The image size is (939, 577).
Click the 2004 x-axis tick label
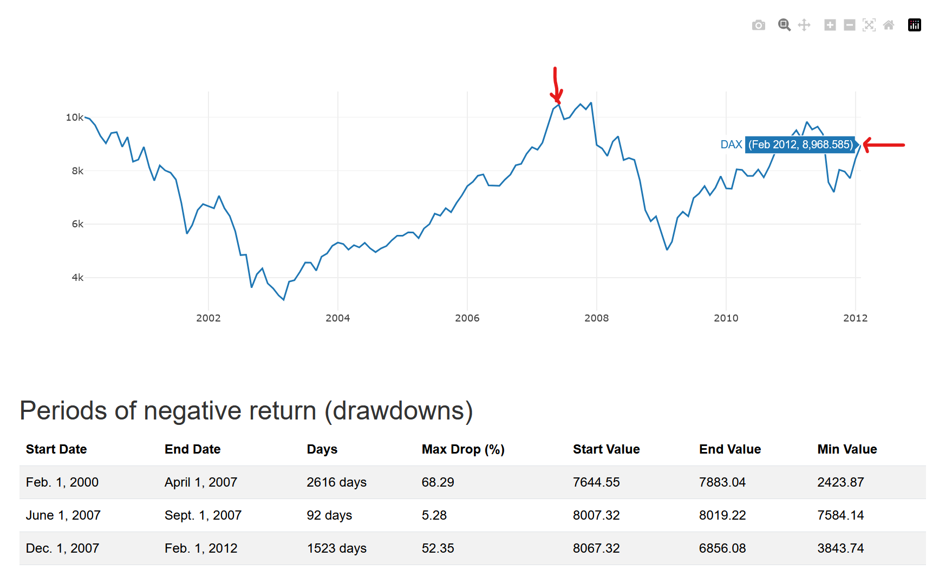click(x=337, y=318)
